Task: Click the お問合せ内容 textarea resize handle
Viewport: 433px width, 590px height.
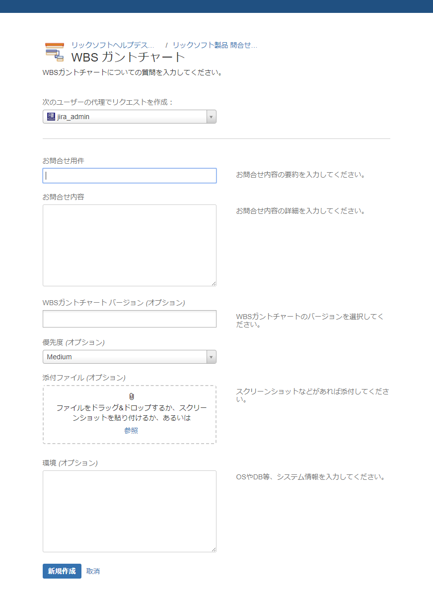Action: [x=214, y=284]
